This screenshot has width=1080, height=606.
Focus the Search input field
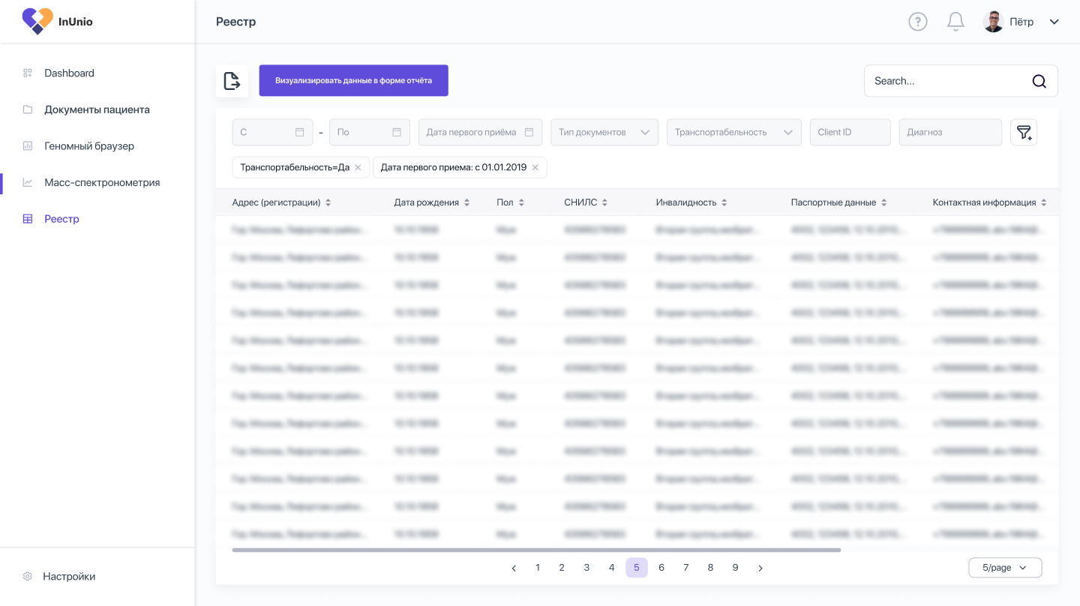[961, 81]
